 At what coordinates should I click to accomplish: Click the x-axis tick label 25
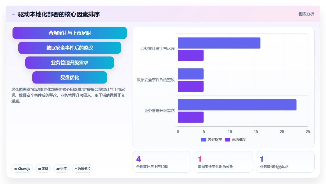(308, 132)
